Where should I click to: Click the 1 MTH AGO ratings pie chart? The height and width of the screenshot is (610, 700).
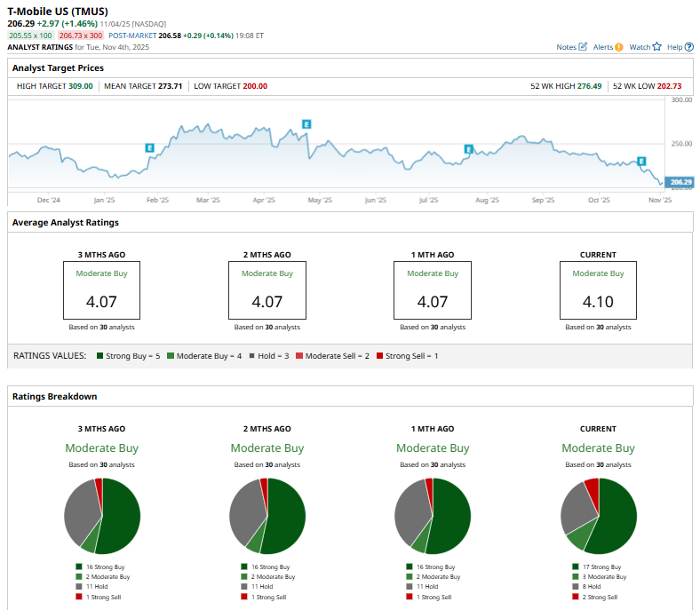(x=433, y=516)
